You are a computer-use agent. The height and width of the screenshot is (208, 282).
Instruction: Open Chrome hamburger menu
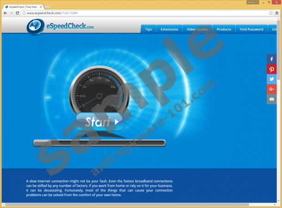click(277, 13)
